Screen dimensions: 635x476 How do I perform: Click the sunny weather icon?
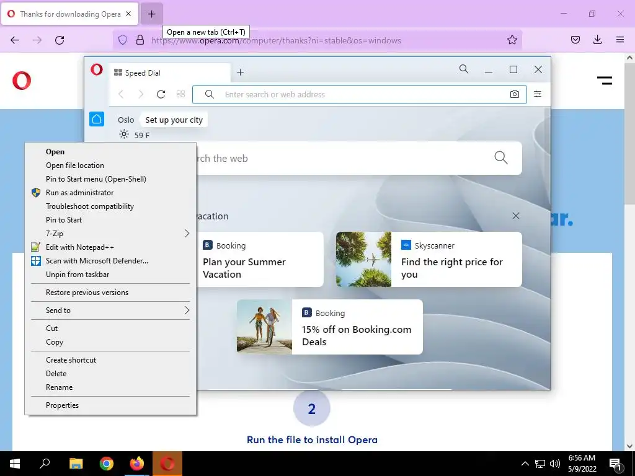[x=124, y=134]
